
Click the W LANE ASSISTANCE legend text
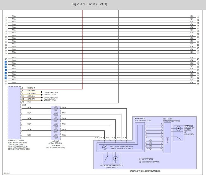click(151, 162)
